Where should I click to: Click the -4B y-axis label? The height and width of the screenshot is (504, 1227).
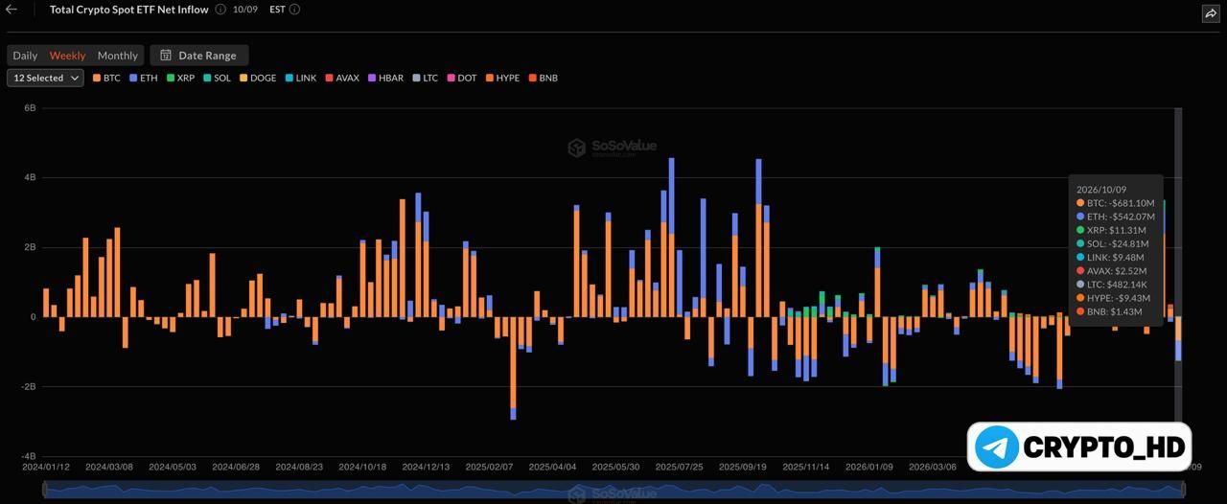(x=28, y=457)
